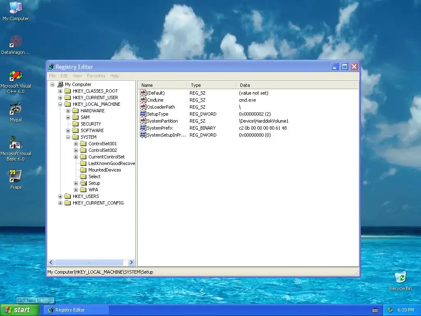Viewport: 421px width, 316px height.
Task: Select the ControlSet002 key label
Action: click(102, 150)
